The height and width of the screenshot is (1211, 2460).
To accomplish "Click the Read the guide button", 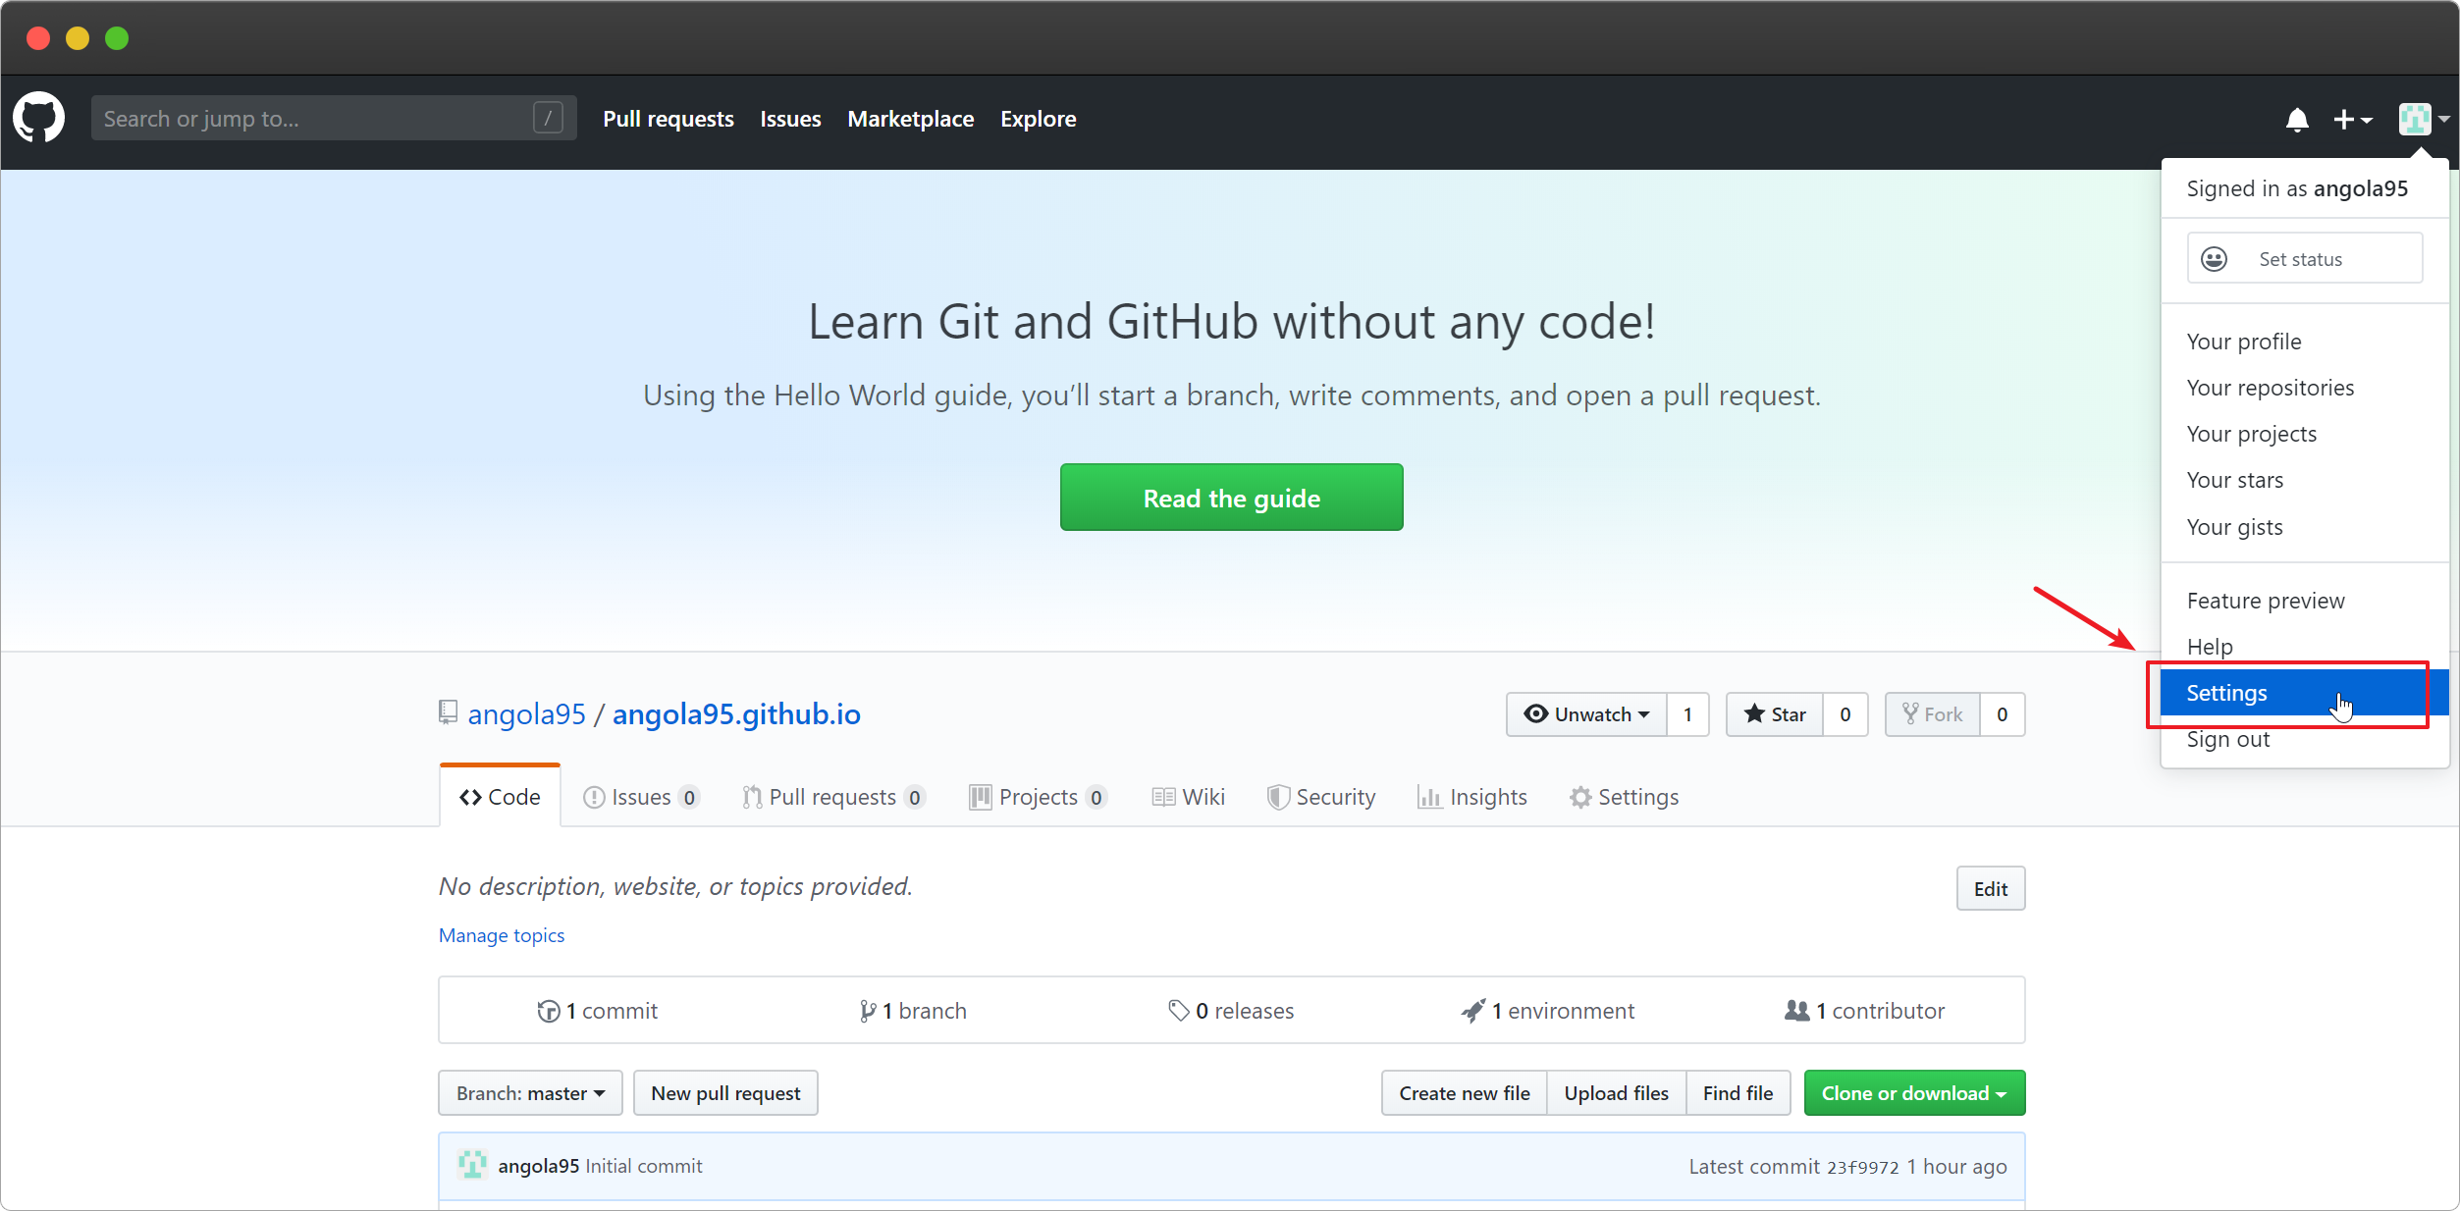I will click(1232, 498).
